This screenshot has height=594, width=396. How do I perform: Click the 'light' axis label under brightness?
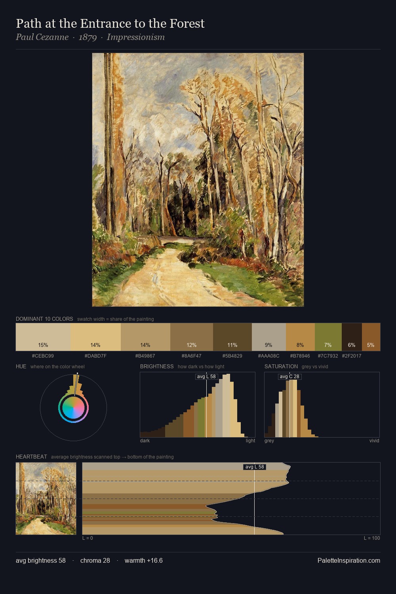coord(251,441)
